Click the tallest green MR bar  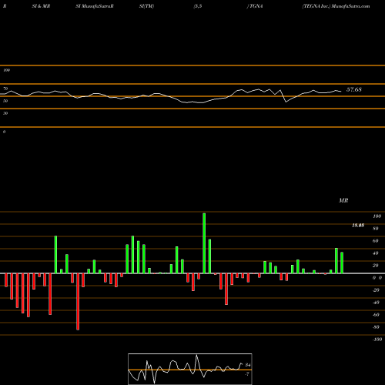coord(204,243)
